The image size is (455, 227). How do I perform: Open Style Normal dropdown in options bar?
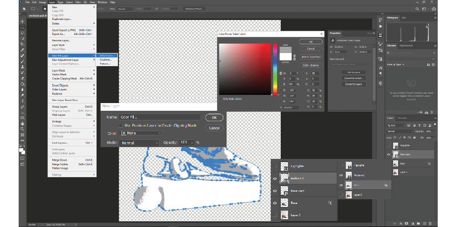click(x=125, y=9)
